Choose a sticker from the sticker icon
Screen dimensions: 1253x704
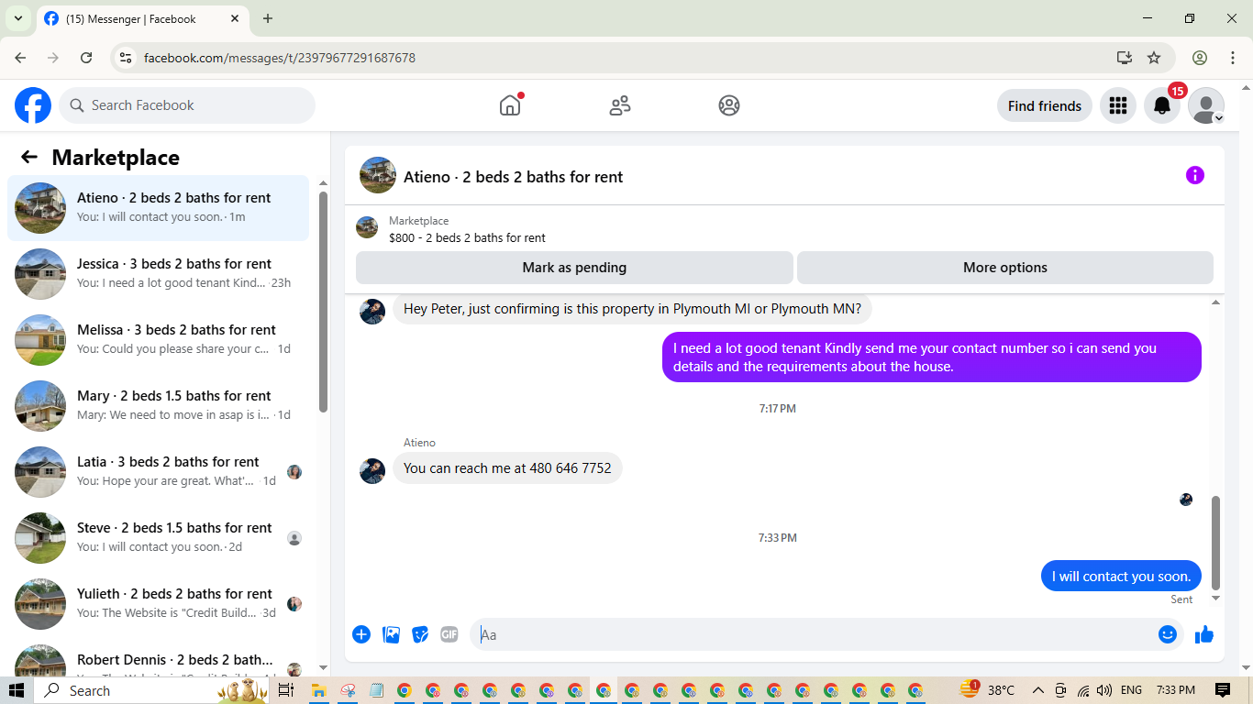pos(420,634)
